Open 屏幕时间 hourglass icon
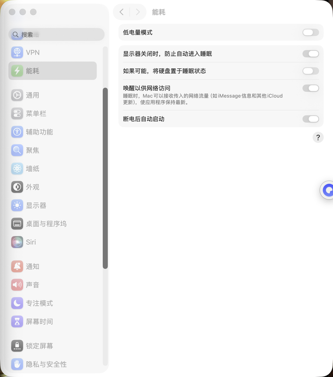The height and width of the screenshot is (377, 333). tap(17, 321)
